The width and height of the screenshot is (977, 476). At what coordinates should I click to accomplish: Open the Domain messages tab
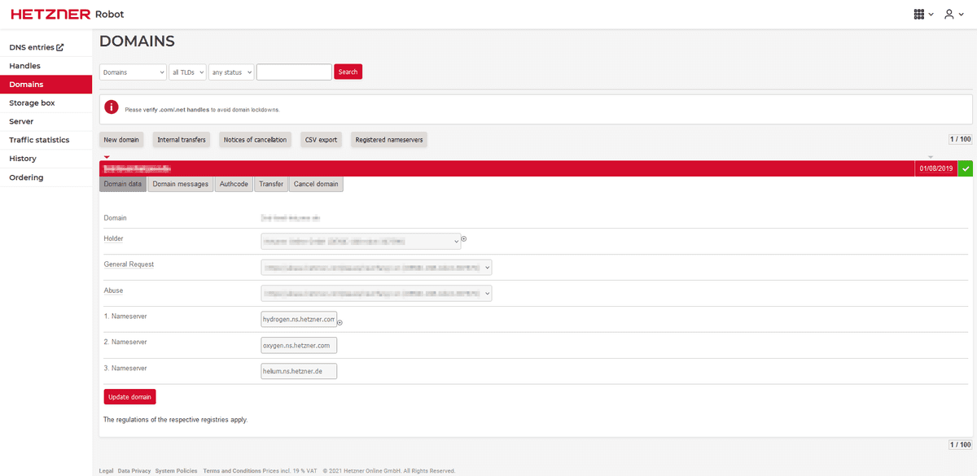[x=180, y=184]
